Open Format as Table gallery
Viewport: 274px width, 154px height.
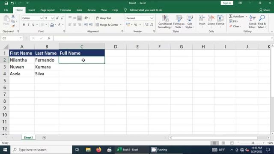point(179,22)
